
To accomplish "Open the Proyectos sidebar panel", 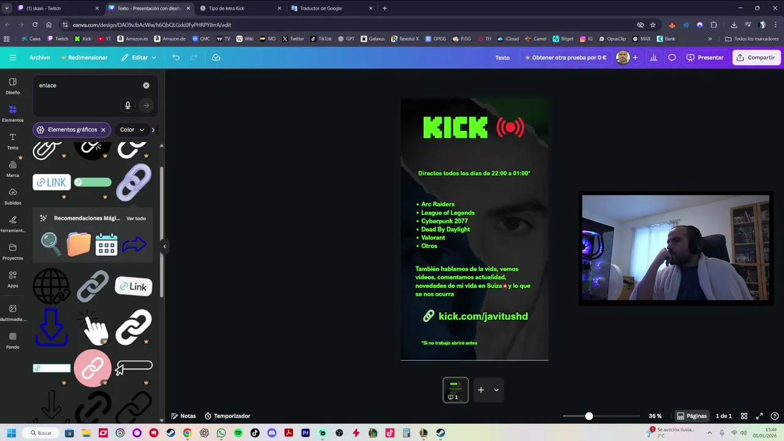I will [12, 251].
